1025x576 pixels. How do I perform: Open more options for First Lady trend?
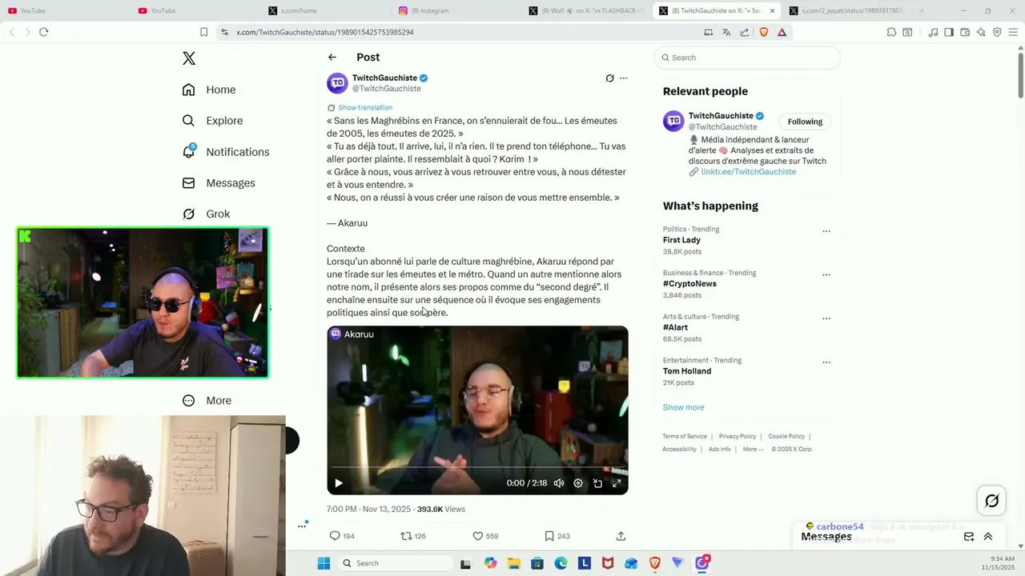pos(826,231)
